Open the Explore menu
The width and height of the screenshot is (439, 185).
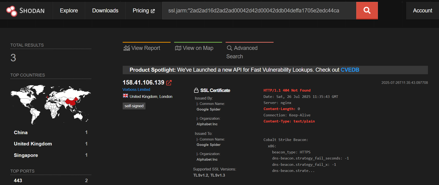click(x=69, y=11)
